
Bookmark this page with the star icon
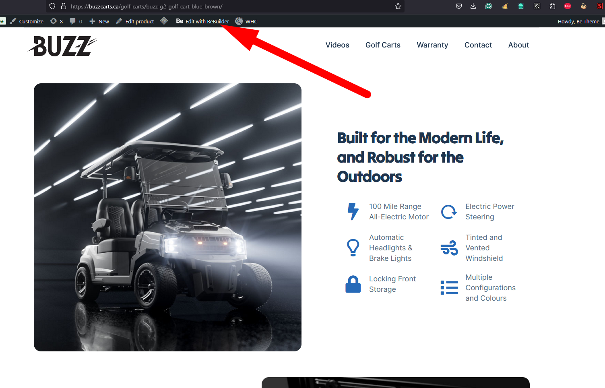click(x=398, y=6)
